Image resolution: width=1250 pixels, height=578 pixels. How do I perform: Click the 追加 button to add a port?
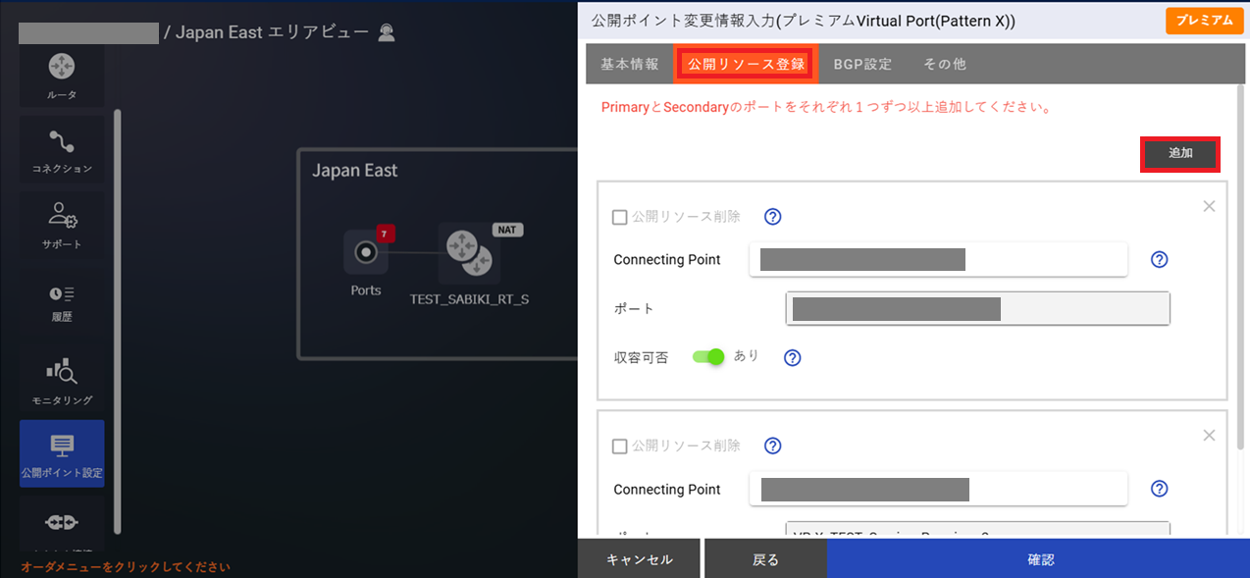coord(1179,153)
